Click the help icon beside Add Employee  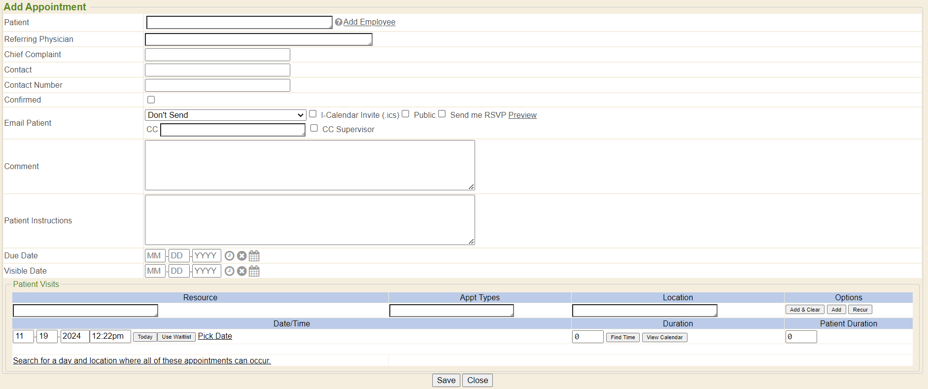[x=339, y=22]
